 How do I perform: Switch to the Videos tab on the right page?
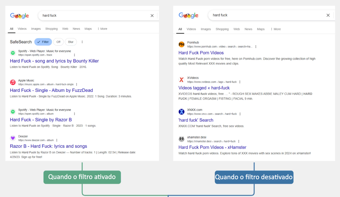(x=191, y=29)
